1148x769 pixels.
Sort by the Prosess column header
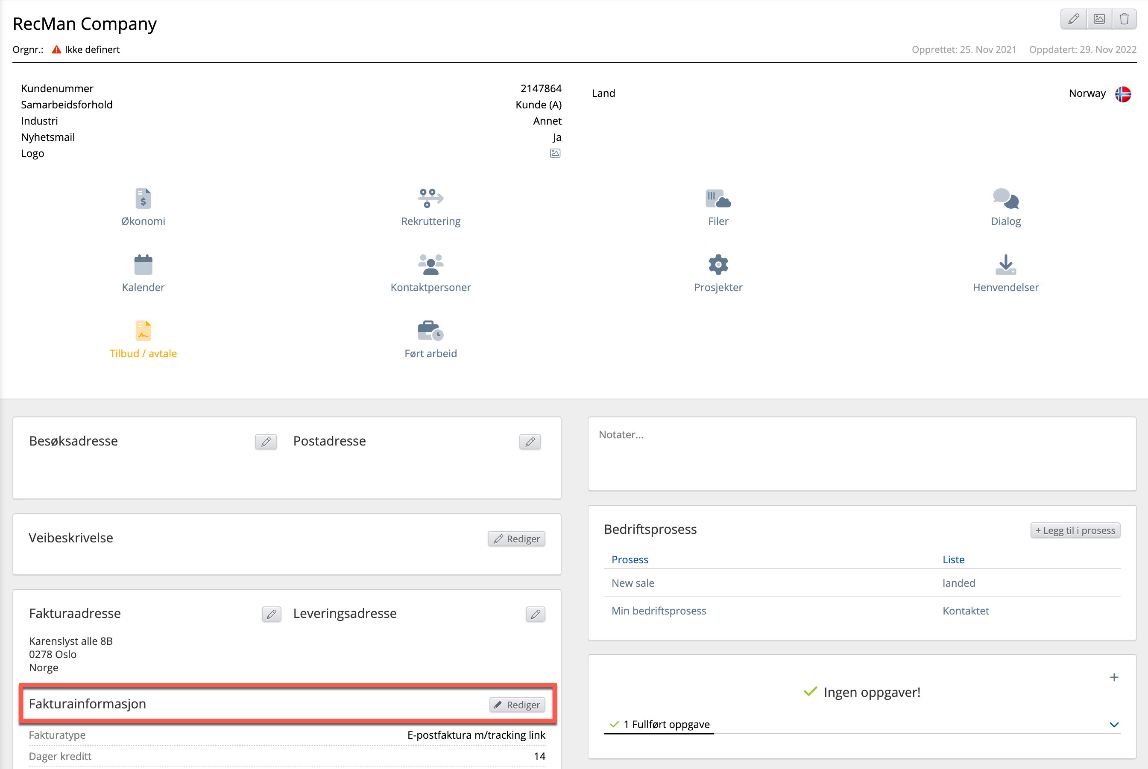(x=629, y=559)
